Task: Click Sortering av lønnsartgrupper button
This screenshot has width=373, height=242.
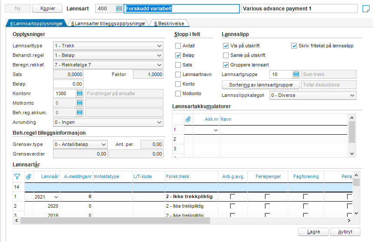Action: click(x=261, y=85)
